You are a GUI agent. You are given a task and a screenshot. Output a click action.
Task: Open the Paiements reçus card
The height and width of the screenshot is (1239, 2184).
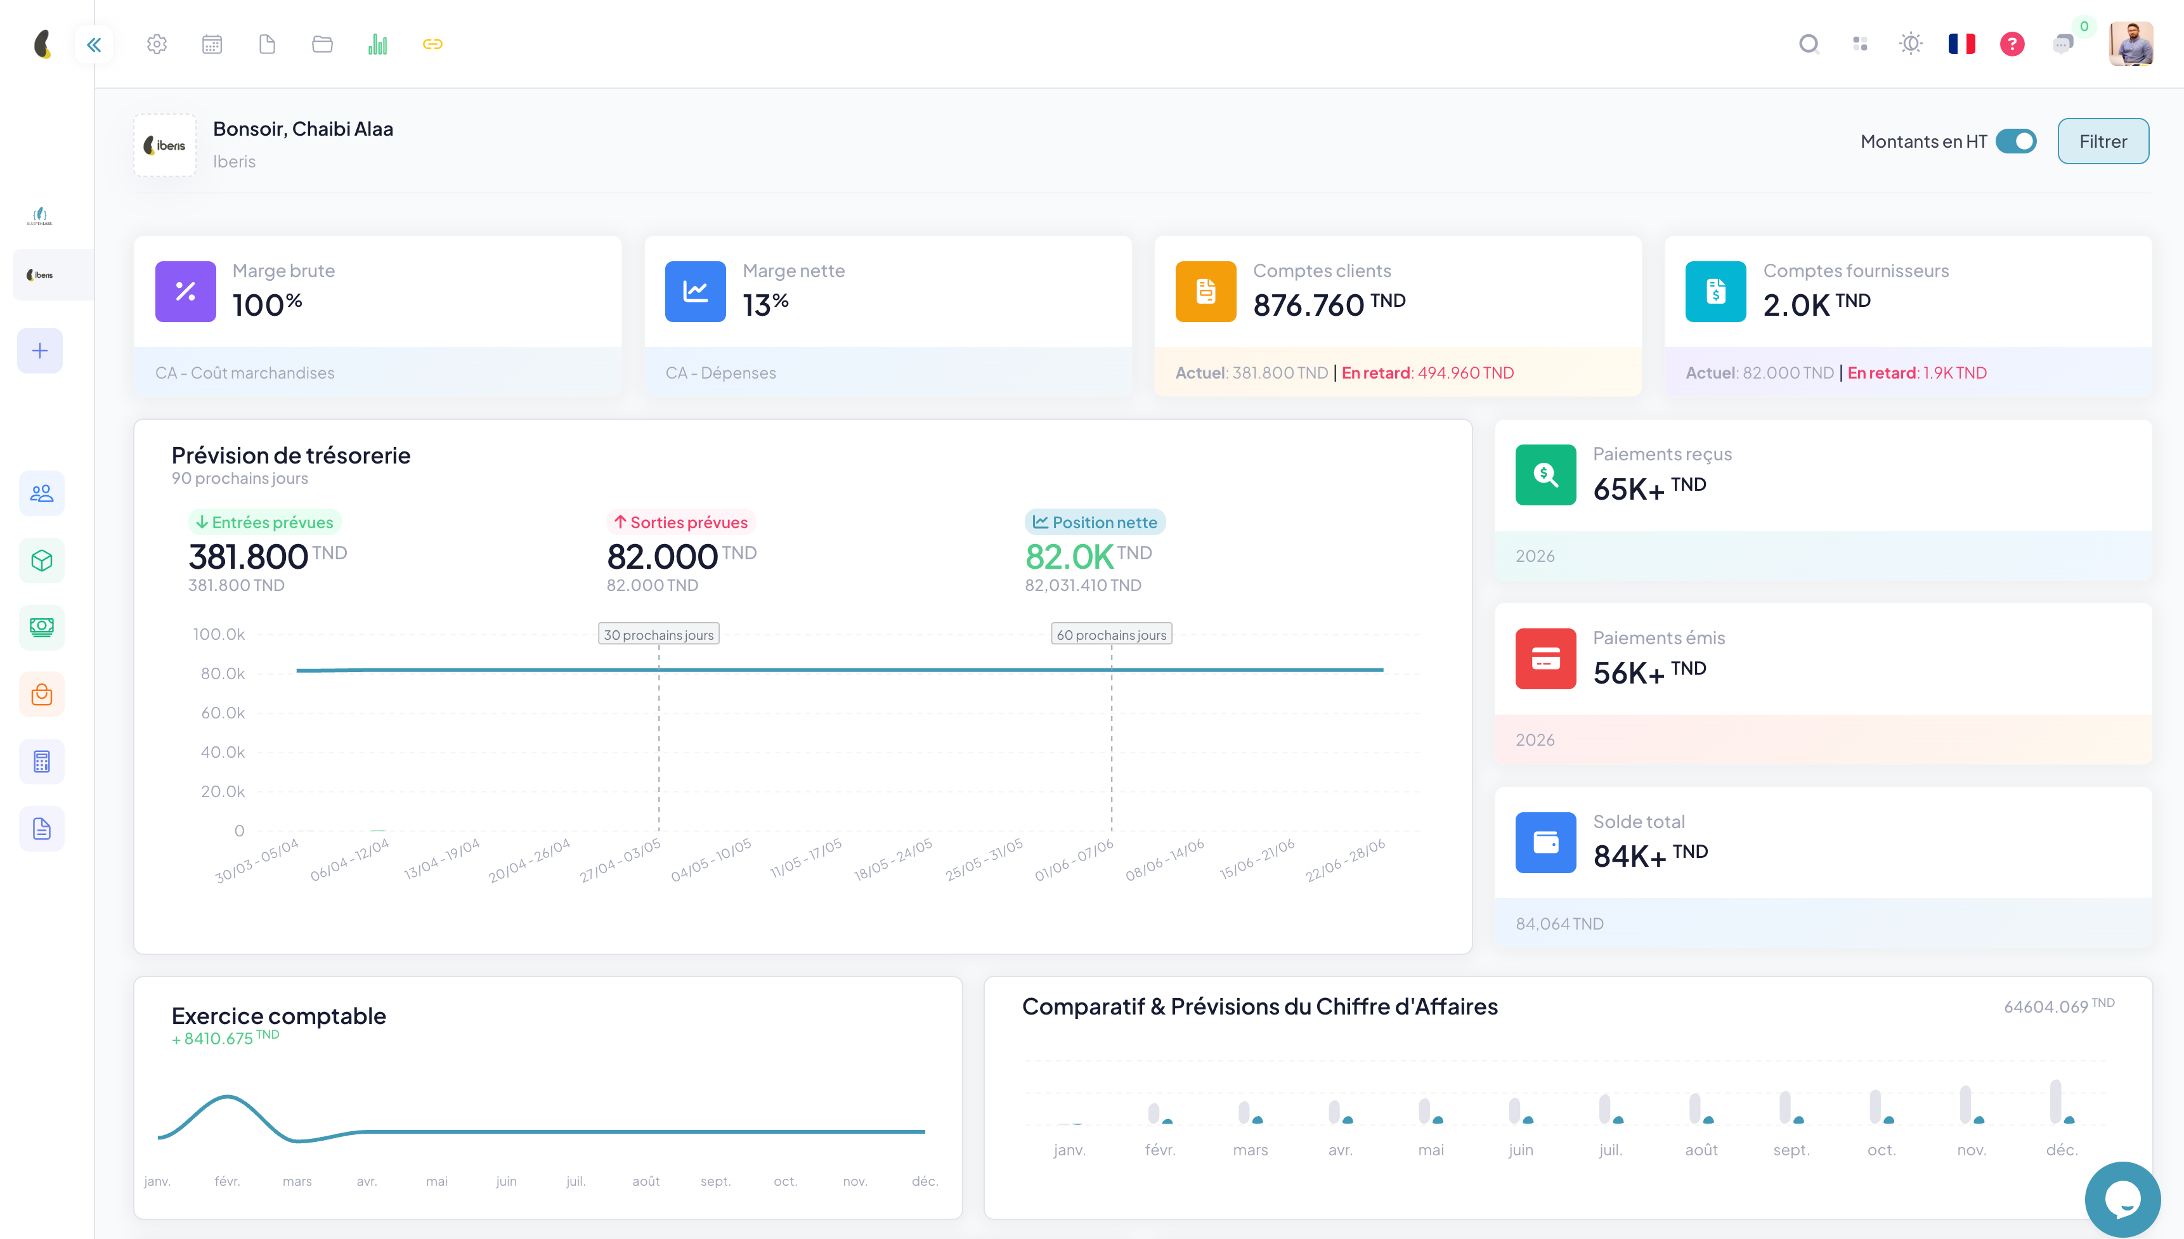point(1823,500)
